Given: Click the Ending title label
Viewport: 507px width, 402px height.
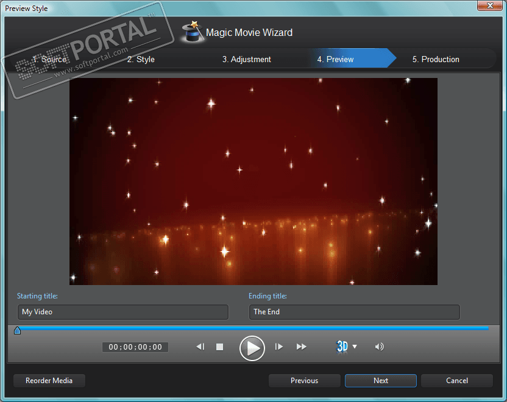Looking at the screenshot, I should coord(268,296).
